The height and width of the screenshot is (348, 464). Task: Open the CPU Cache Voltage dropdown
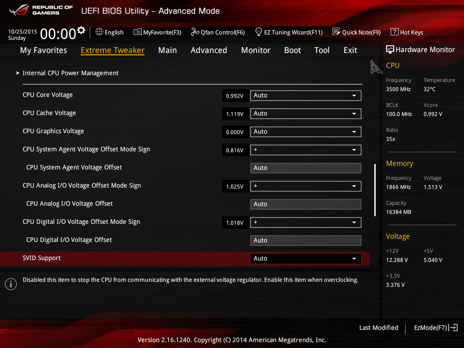click(x=306, y=114)
